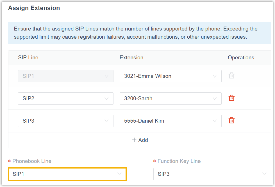Click the chevron on Function Key Line

pos(264,174)
